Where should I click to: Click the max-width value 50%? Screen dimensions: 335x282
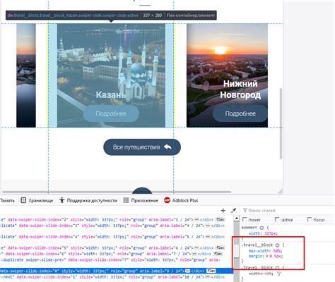pyautogui.click(x=278, y=251)
